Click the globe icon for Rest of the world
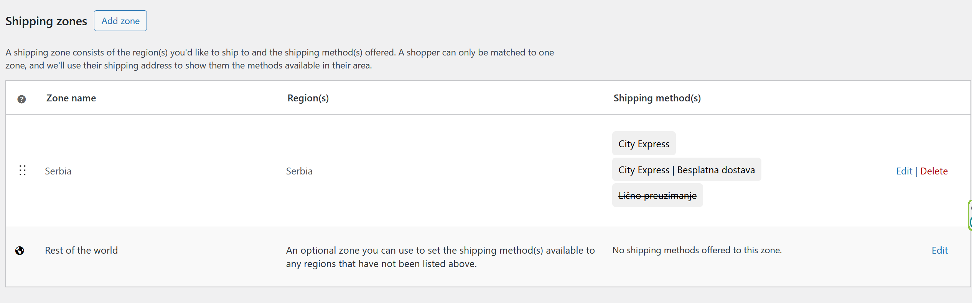 click(20, 251)
